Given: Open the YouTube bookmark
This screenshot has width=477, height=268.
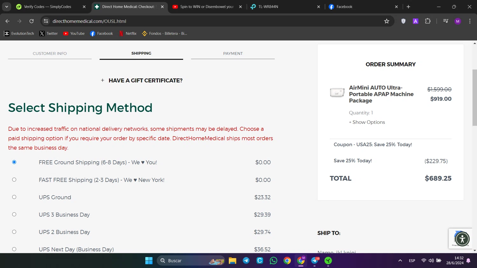Looking at the screenshot, I should pos(74,33).
